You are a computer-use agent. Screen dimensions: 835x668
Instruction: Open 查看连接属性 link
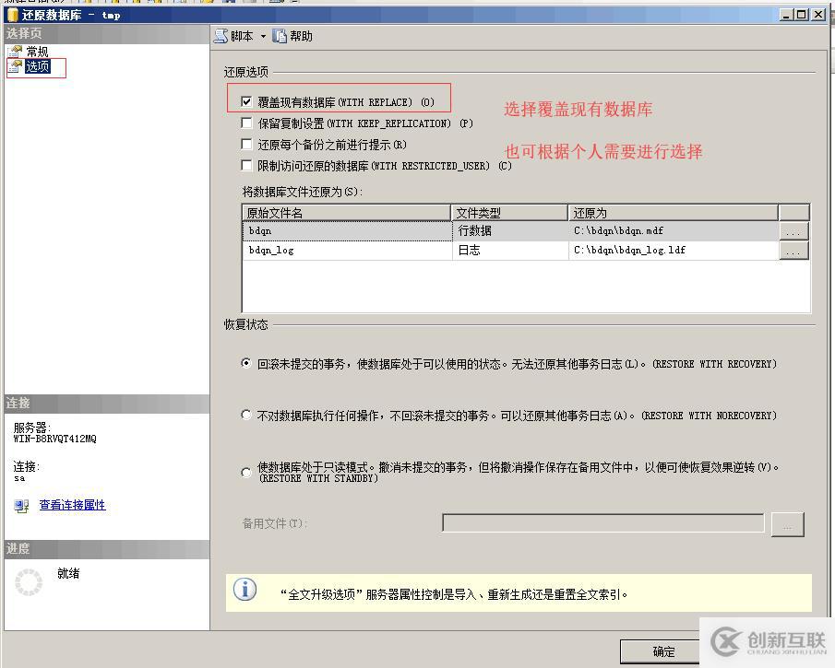tap(72, 506)
